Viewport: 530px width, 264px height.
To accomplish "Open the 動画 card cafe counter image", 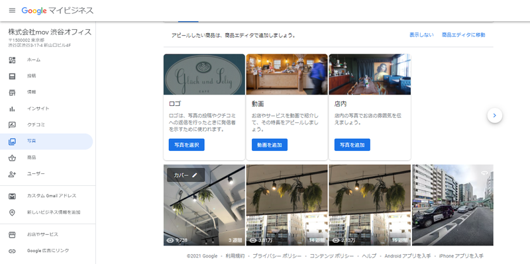I will 287,74.
